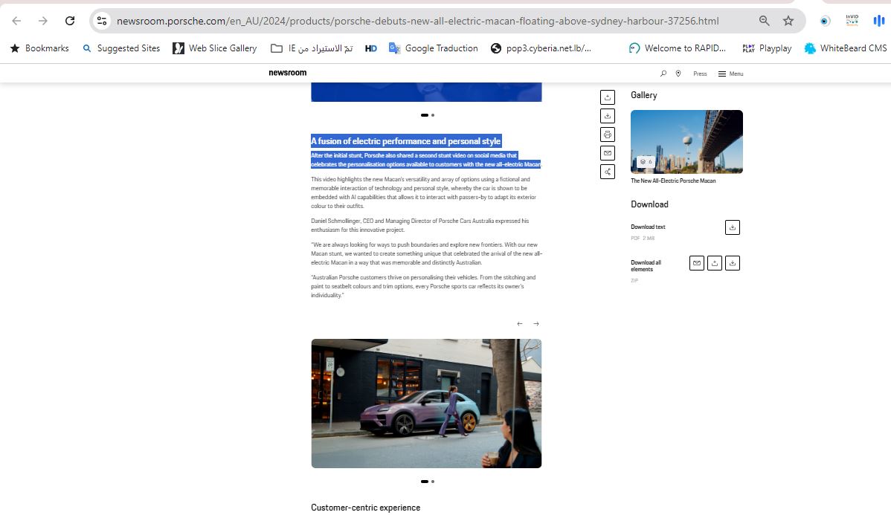
Task: Download the PDF via Download text icon
Action: (x=732, y=227)
